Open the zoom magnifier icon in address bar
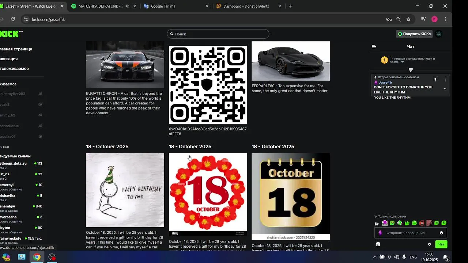 pos(399,19)
